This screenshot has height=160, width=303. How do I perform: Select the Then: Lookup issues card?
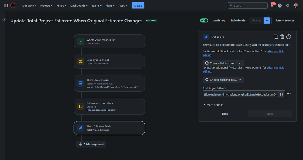(109, 83)
